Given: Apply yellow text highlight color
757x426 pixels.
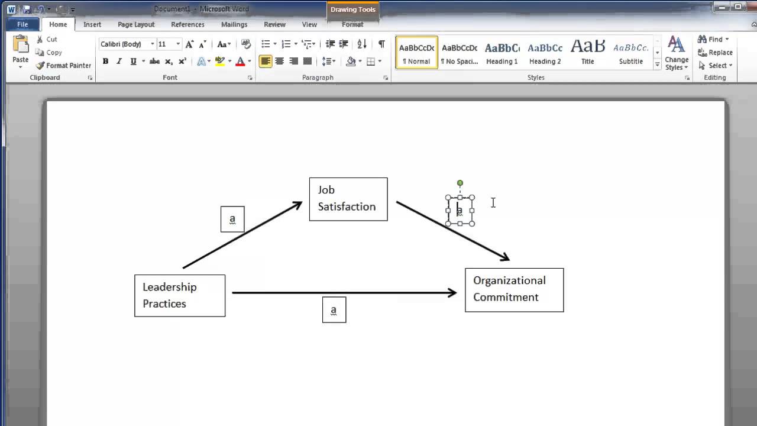Looking at the screenshot, I should coord(220,62).
